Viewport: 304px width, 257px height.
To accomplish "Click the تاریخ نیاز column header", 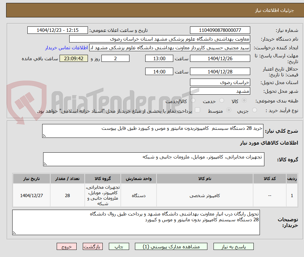I will point(32,179).
